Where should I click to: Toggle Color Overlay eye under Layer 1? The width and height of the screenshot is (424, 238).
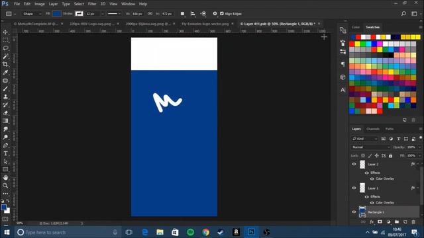(x=372, y=203)
